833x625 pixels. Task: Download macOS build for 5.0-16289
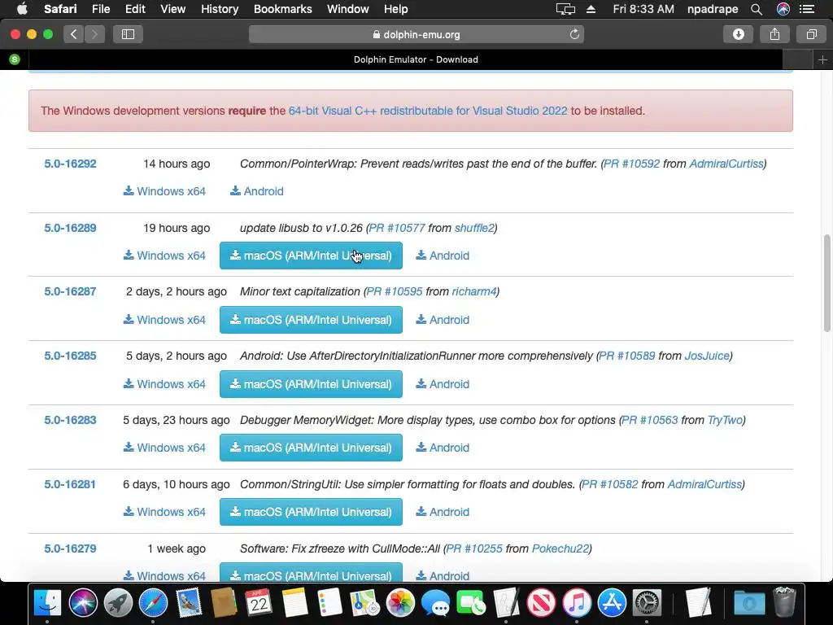[311, 256]
